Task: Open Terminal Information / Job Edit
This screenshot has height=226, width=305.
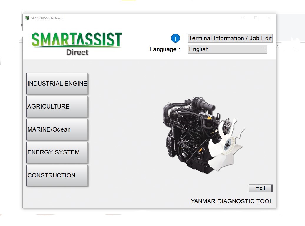Action: (230, 38)
